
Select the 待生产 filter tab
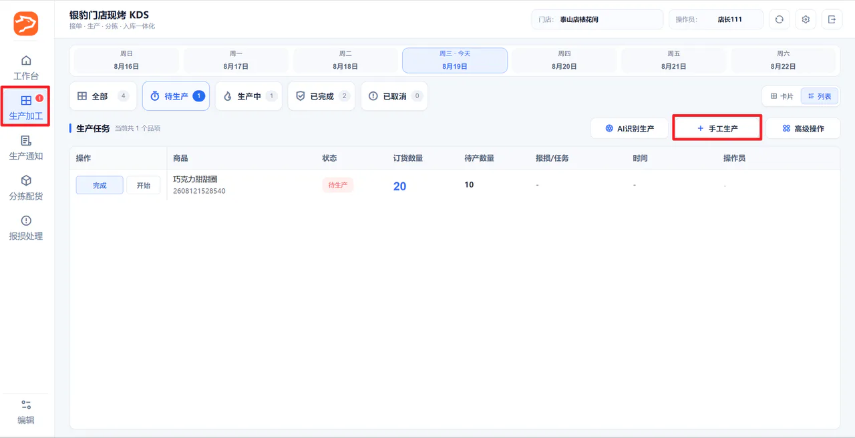click(x=176, y=96)
